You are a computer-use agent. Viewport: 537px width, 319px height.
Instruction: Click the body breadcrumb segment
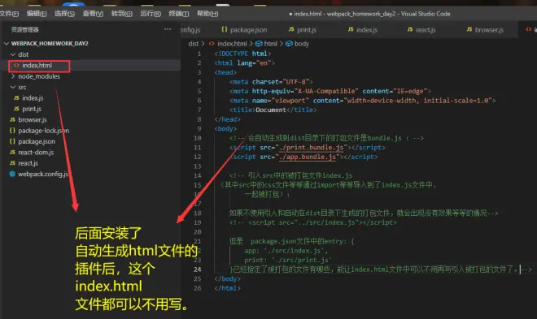point(302,44)
